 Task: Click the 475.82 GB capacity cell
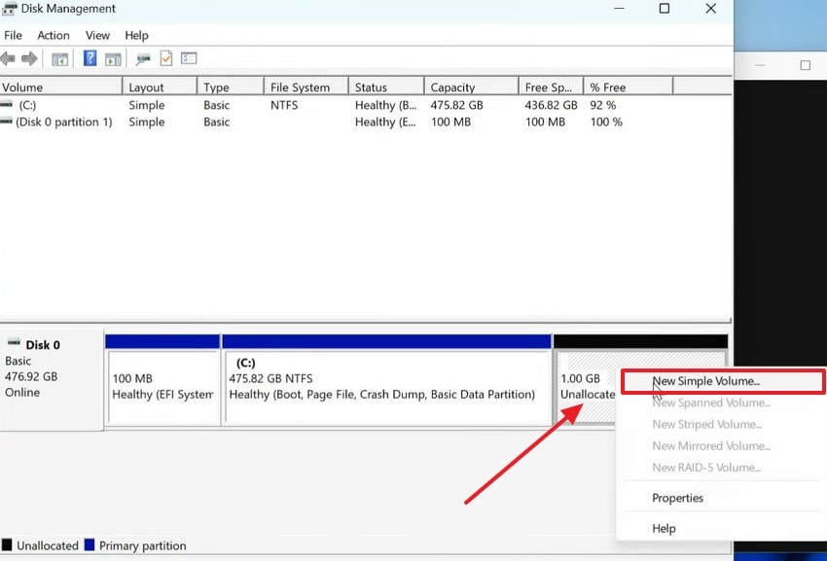pyautogui.click(x=456, y=105)
